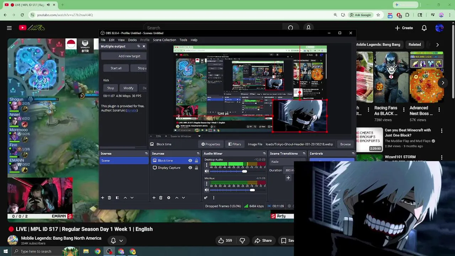The width and height of the screenshot is (455, 256).
Task: Open OBS Tools menu
Action: [x=183, y=40]
